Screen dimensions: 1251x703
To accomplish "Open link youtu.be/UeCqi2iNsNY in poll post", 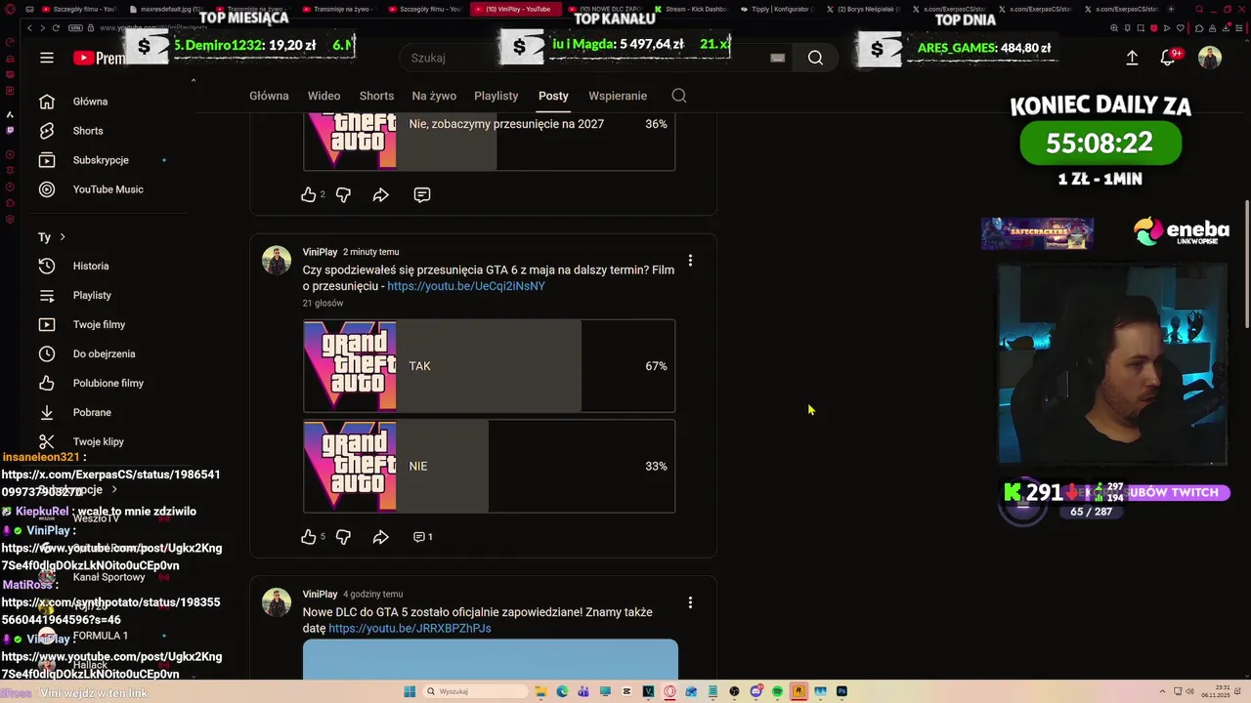I will 466,286.
